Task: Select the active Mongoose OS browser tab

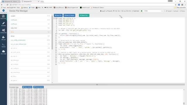Action: tap(30, 1)
